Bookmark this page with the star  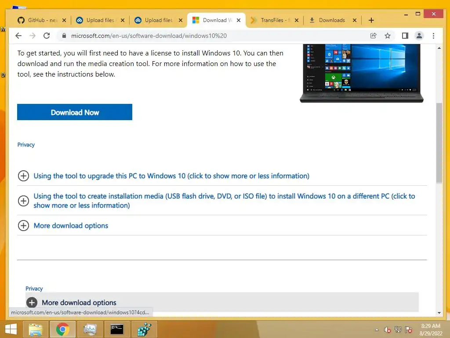tap(388, 36)
